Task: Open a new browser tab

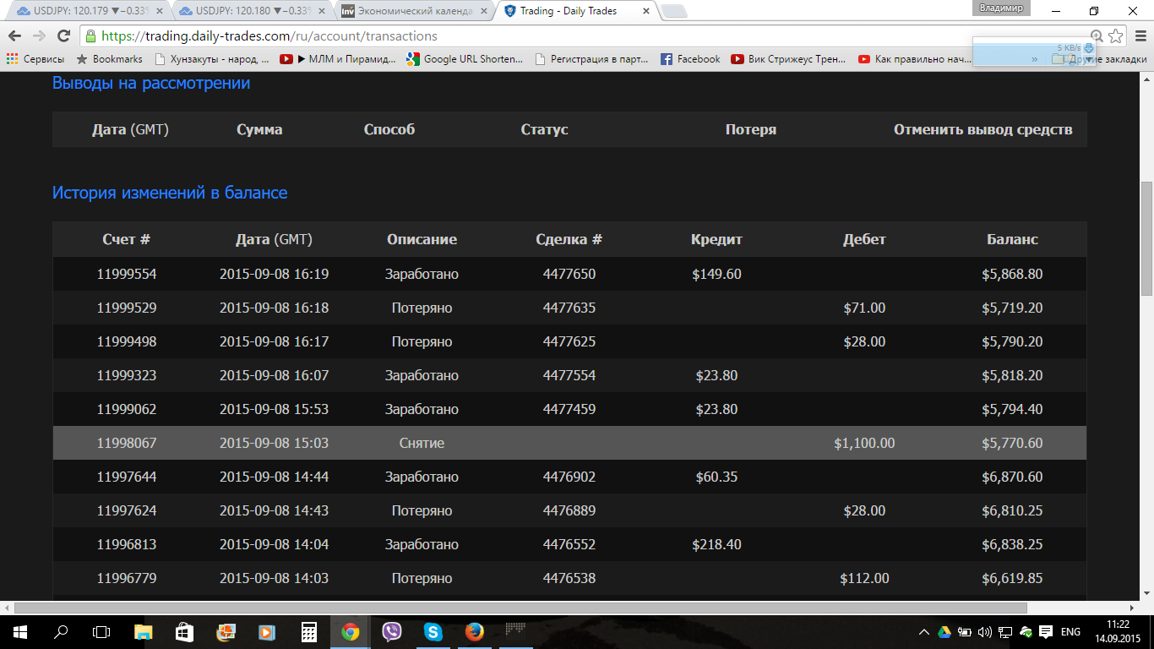Action: click(x=673, y=12)
